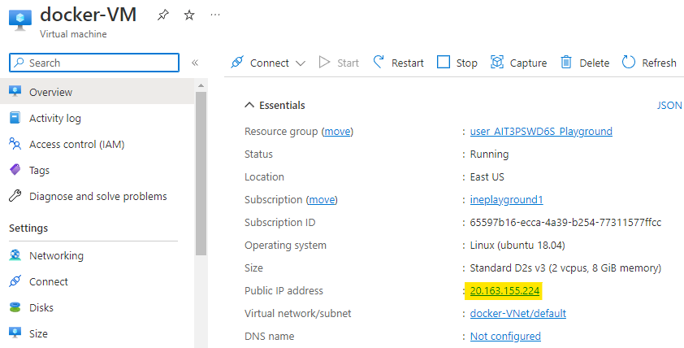Click the sidebar vertical scrollbar
684x348 pixels.
pyautogui.click(x=201, y=171)
